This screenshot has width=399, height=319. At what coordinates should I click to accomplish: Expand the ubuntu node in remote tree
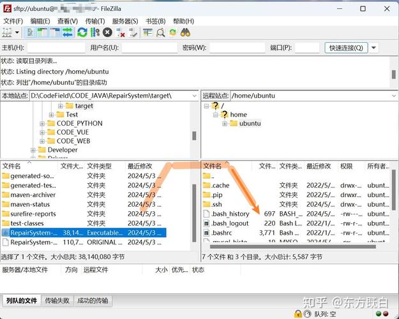[x=225, y=124]
